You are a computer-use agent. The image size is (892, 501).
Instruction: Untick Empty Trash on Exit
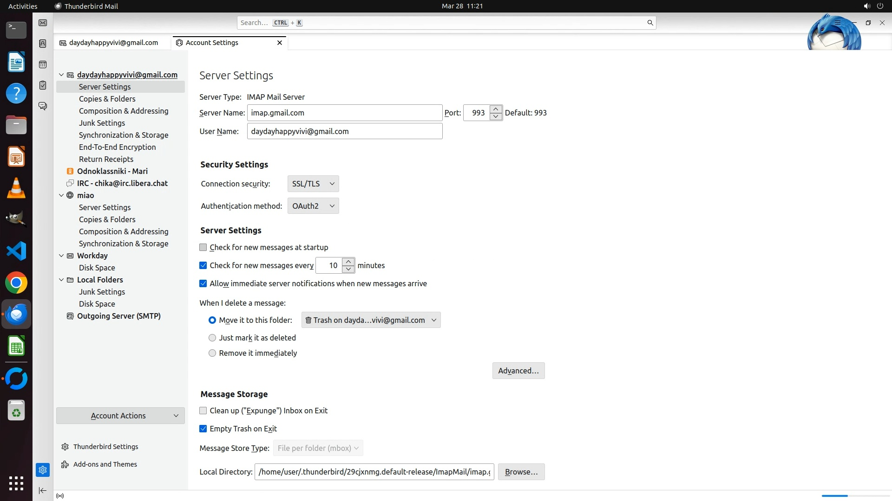(203, 429)
